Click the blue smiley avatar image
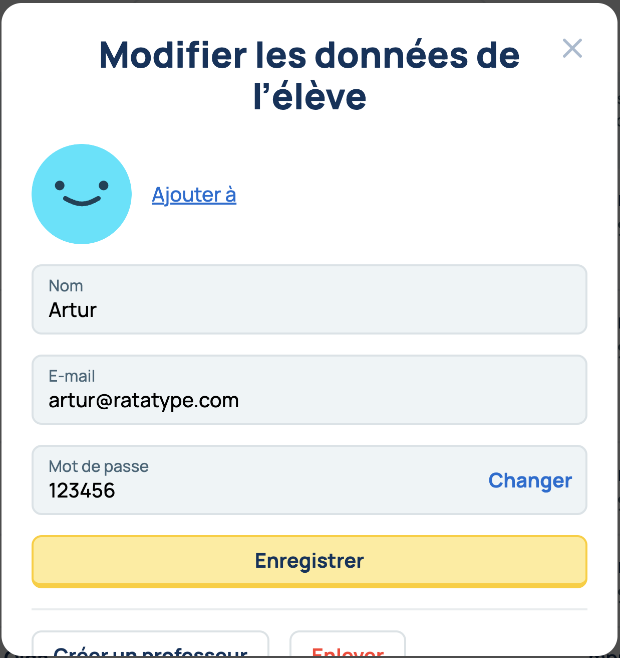Viewport: 620px width, 658px height. [82, 194]
